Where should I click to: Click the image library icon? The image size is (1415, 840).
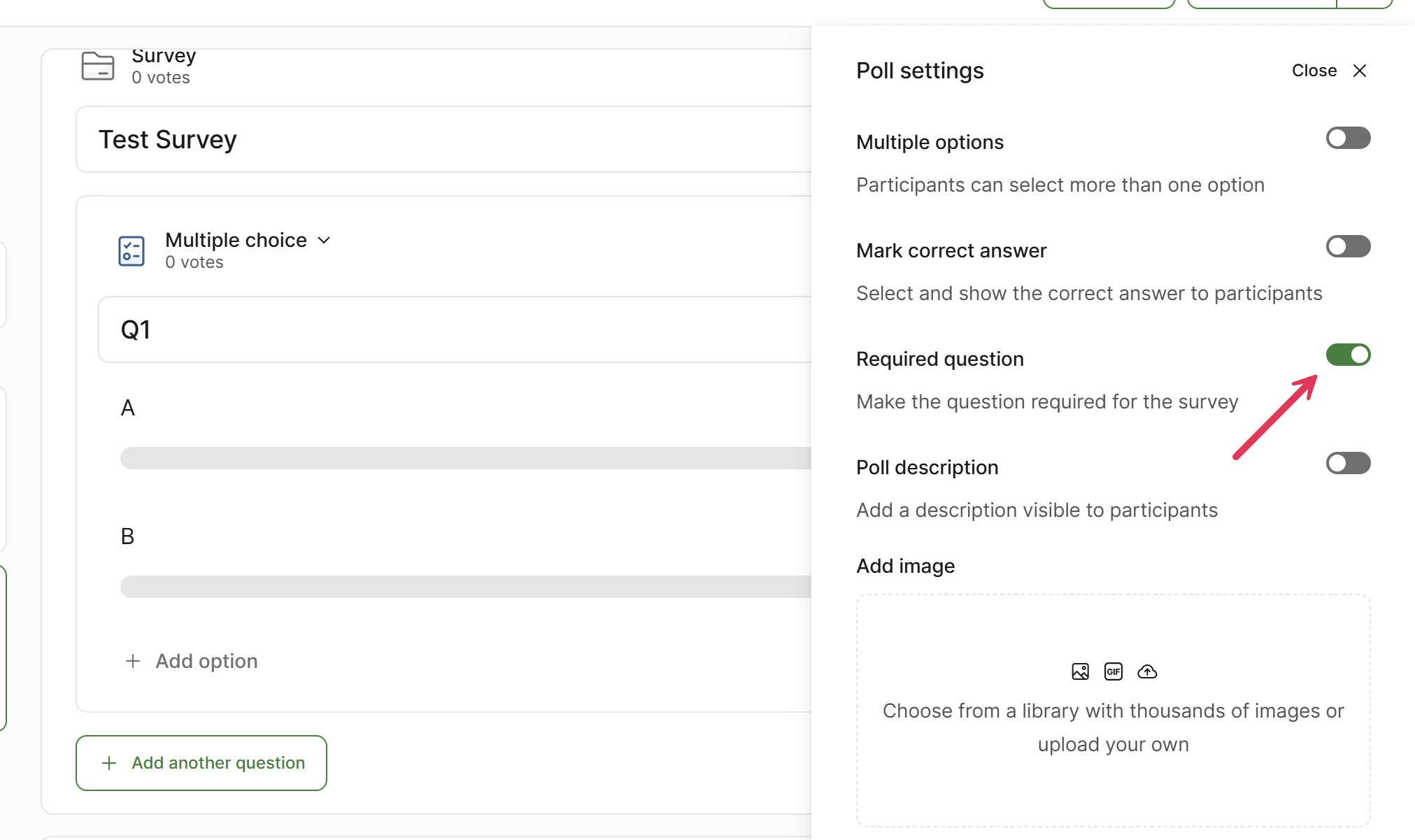pyautogui.click(x=1080, y=671)
